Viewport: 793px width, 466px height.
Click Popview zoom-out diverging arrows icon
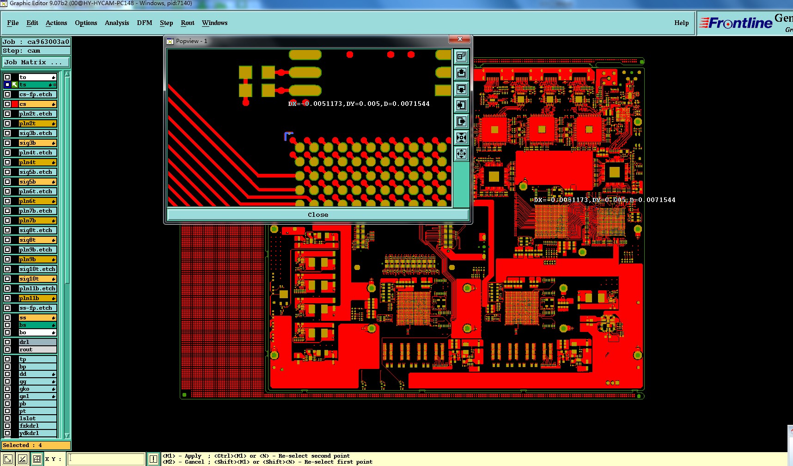461,154
